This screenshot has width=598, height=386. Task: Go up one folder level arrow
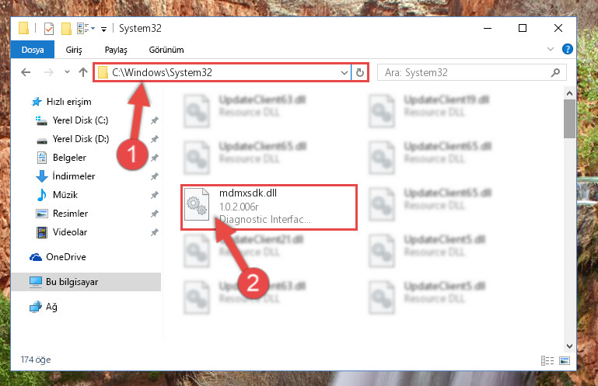[x=82, y=72]
